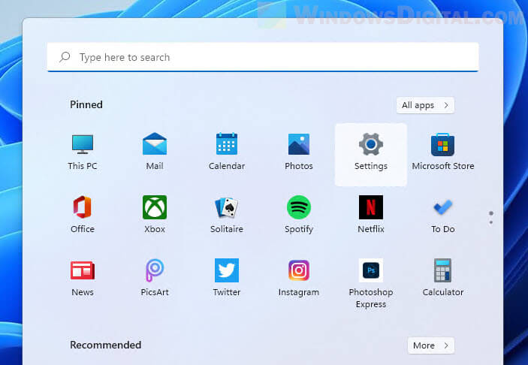This screenshot has height=365, width=528.
Task: Launch Microsoft Store
Action: tap(443, 152)
